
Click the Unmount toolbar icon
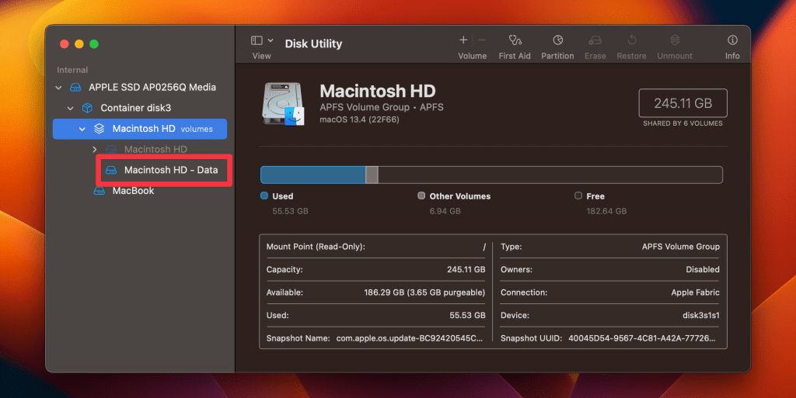(675, 40)
